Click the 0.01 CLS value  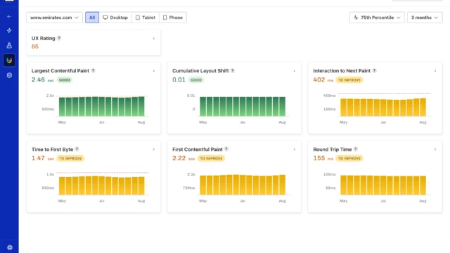(x=179, y=79)
